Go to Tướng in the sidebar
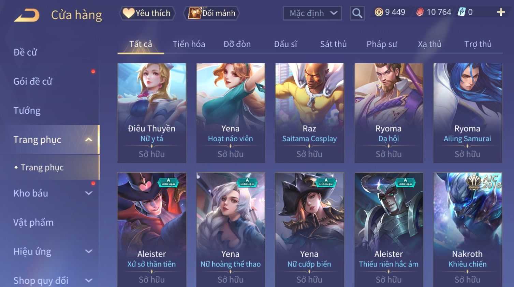This screenshot has height=287, width=514. pyautogui.click(x=27, y=111)
